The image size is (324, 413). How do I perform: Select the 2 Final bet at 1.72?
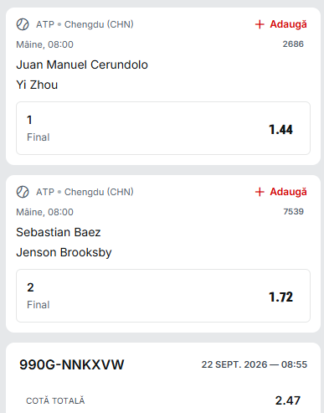coord(163,296)
